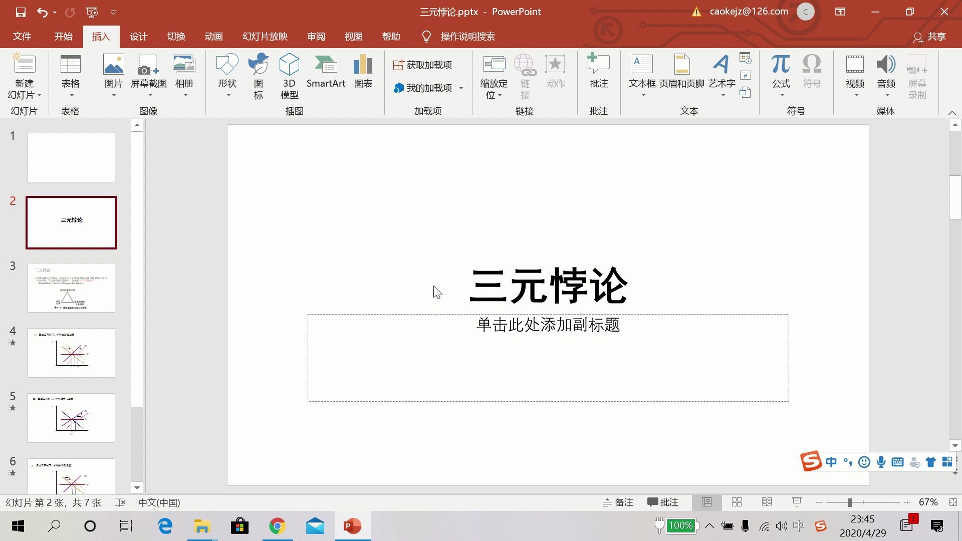Click the New Slide icon
This screenshot has height=541, width=962.
(24, 64)
